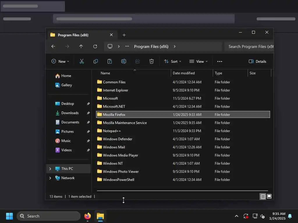Sort by Date modified column header

[184, 73]
